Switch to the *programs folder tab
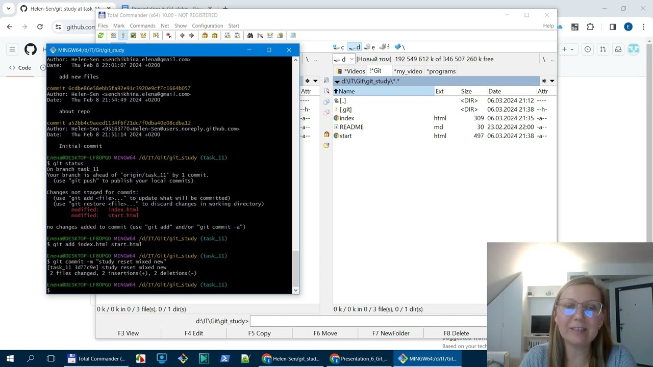The height and width of the screenshot is (367, 653). 441,71
